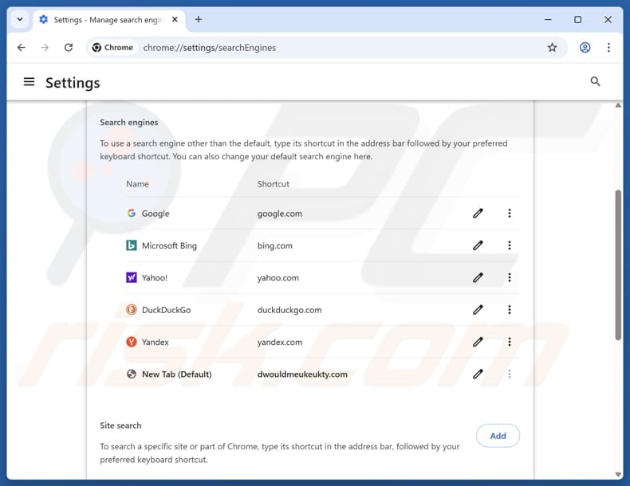Expand the tab search dropdown arrow
630x486 pixels.
coord(20,19)
